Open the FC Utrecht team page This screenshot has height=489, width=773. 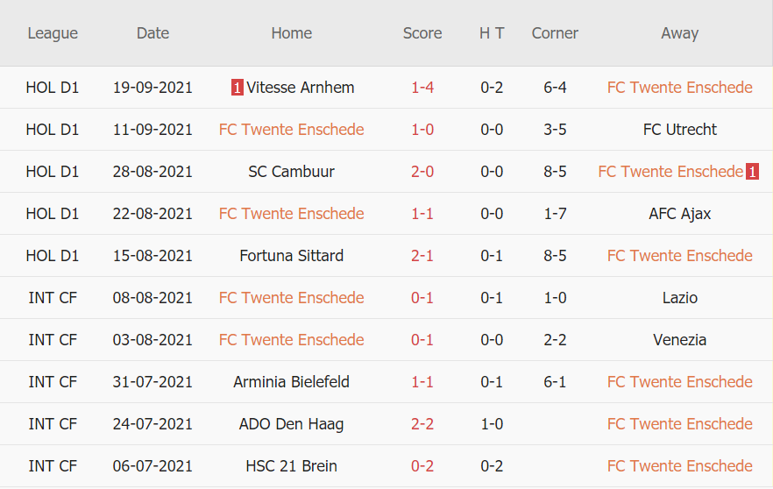click(679, 130)
